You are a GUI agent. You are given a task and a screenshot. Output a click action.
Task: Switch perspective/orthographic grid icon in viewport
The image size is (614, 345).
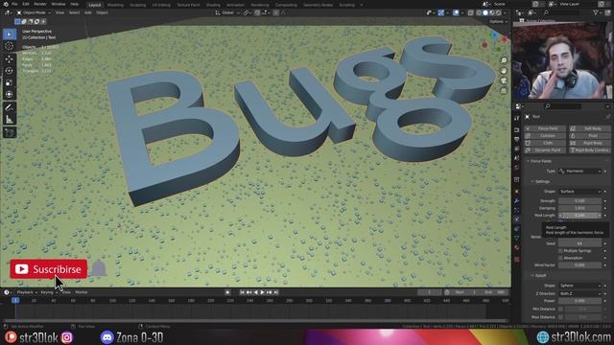coord(504,91)
